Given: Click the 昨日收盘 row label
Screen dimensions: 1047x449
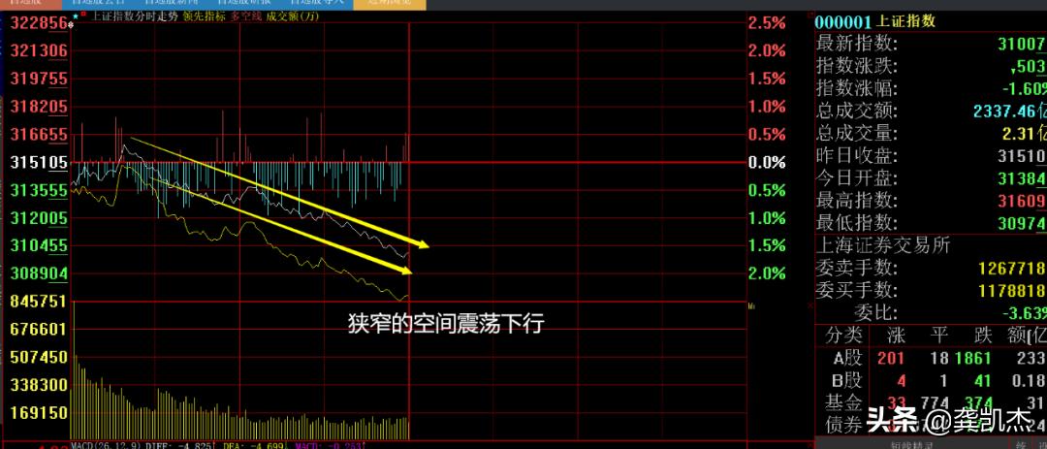Looking at the screenshot, I should [x=857, y=156].
